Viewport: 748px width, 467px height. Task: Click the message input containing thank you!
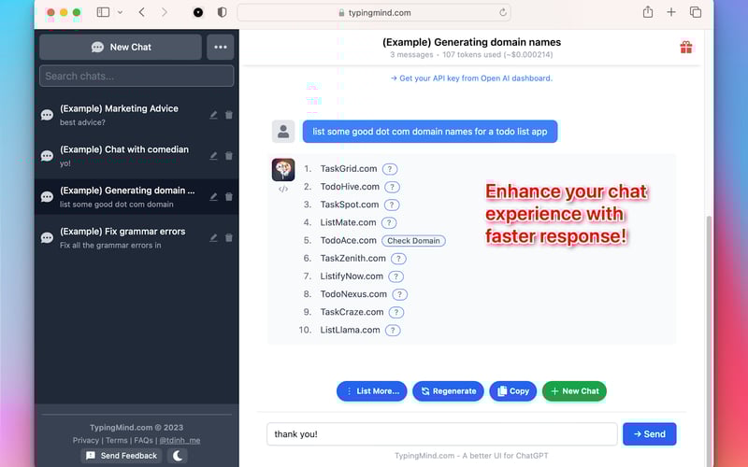click(441, 434)
